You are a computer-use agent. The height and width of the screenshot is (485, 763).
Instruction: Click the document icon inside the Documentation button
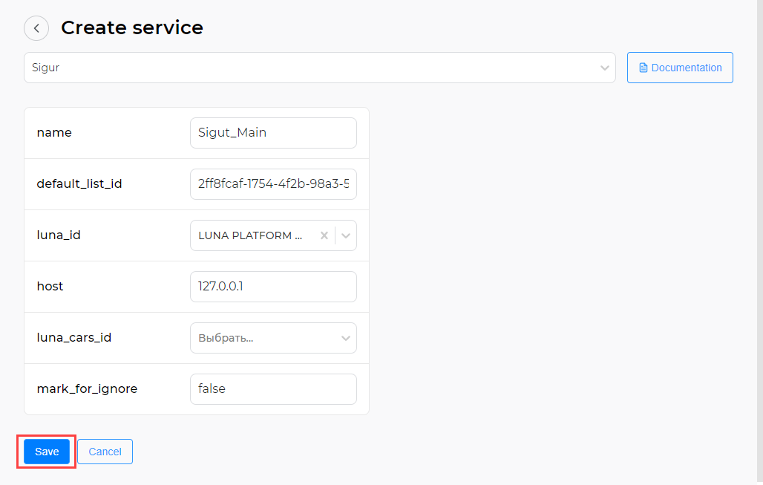point(641,67)
